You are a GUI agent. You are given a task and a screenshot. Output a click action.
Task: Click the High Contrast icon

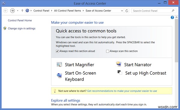point(120,72)
